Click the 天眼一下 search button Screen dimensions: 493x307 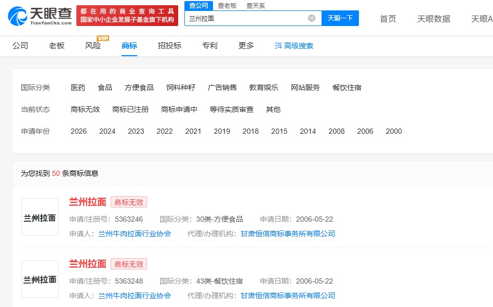(x=340, y=18)
